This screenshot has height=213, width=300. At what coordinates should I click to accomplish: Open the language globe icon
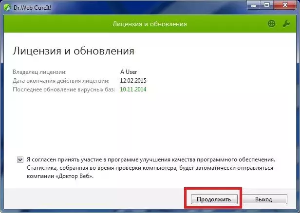[x=271, y=24]
